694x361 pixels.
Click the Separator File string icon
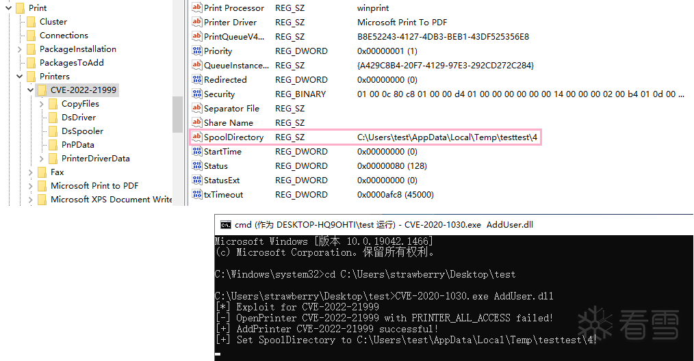[197, 108]
